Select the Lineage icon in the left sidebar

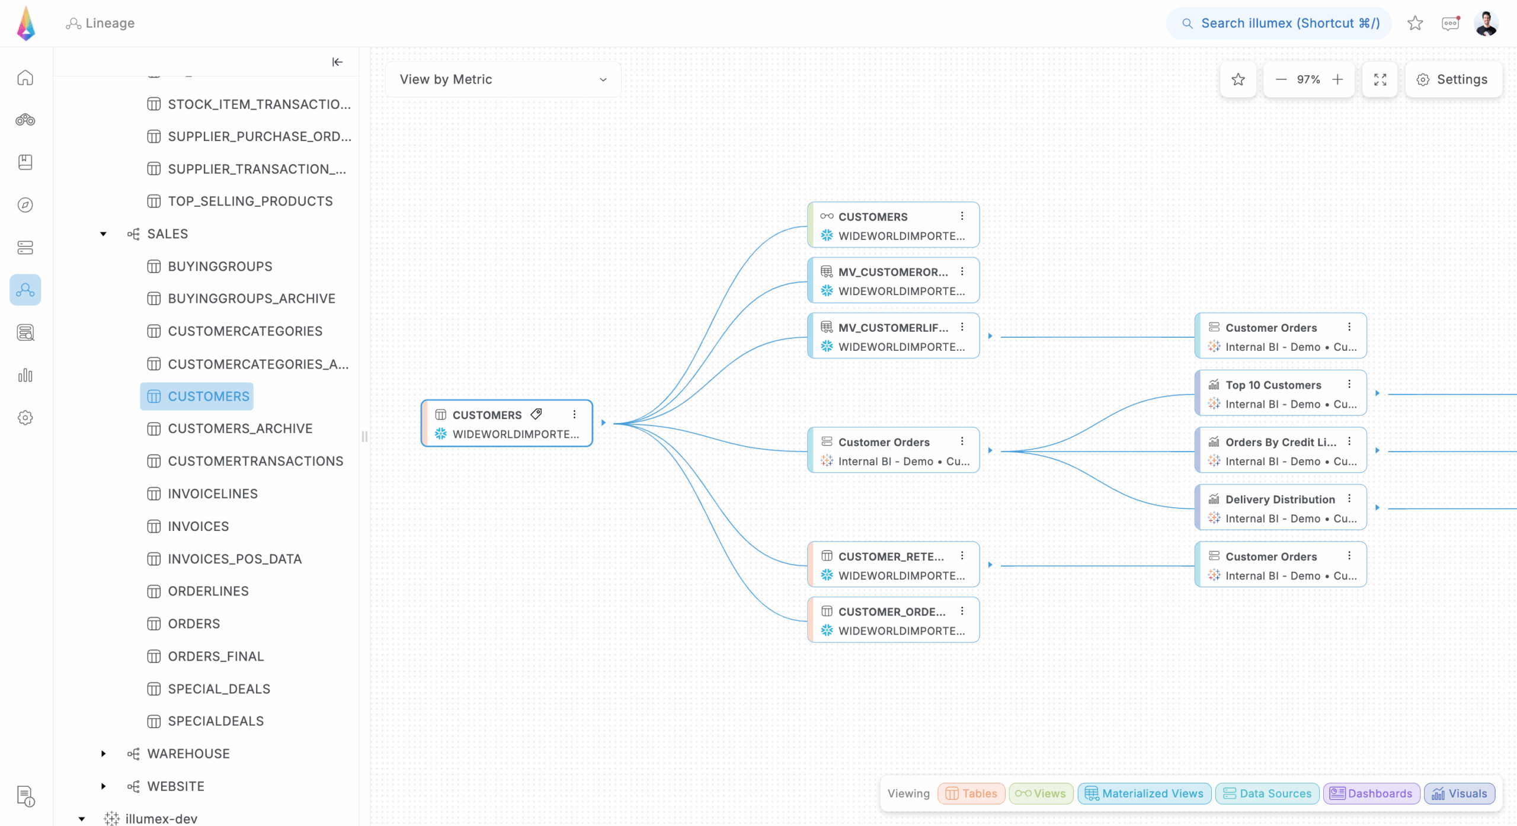tap(25, 290)
